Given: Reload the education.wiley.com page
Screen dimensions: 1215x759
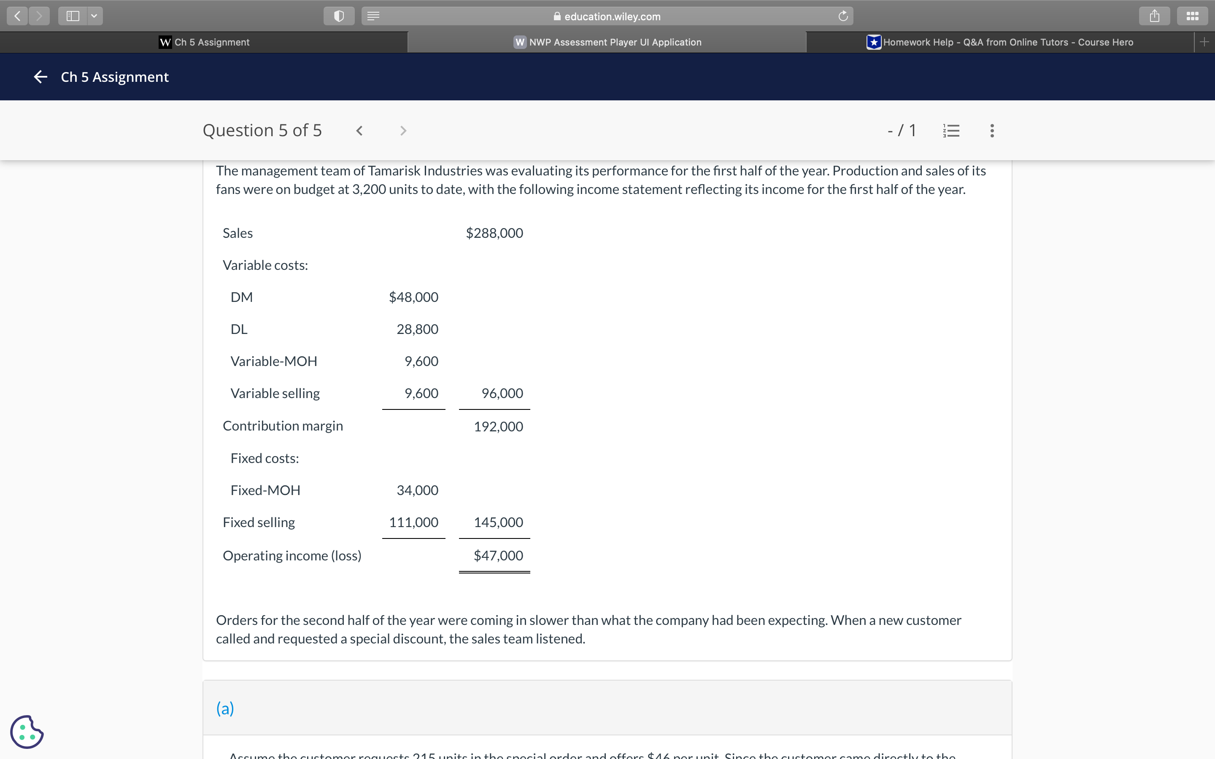Looking at the screenshot, I should point(842,16).
